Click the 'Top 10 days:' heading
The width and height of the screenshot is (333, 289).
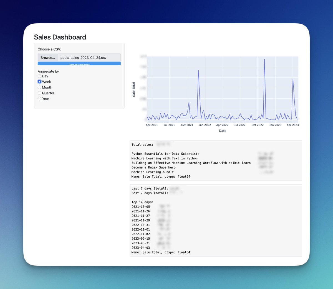142,202
